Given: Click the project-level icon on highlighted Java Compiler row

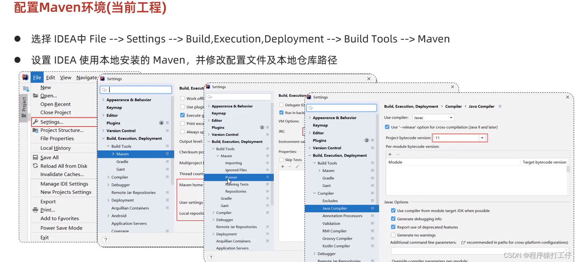Looking at the screenshot, I should (x=372, y=208).
